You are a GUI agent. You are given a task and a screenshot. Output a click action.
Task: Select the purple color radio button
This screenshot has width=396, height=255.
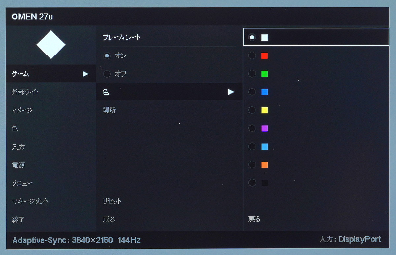click(252, 128)
